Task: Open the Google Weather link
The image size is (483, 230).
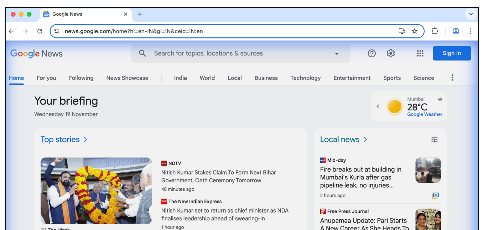Action: pos(425,114)
